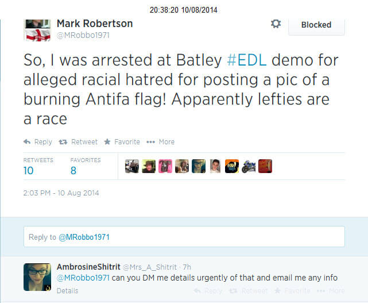Retweet Mark Robertson's tweet
This screenshot has width=368, height=303.
point(78,142)
